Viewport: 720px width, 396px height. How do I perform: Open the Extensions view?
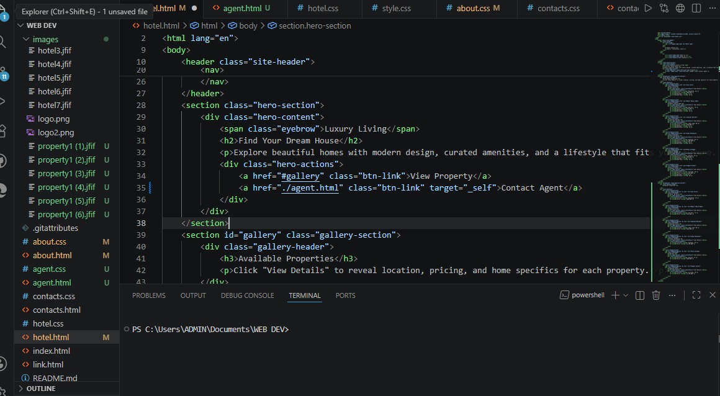(x=2, y=132)
